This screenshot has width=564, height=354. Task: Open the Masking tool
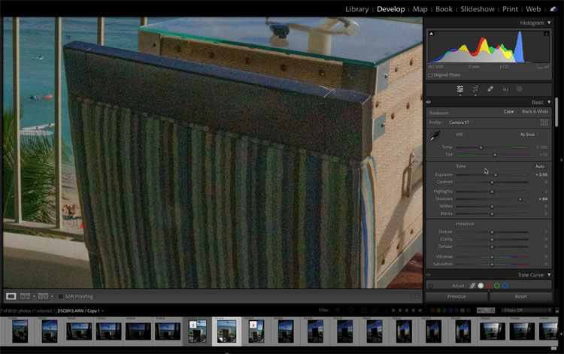pos(519,89)
